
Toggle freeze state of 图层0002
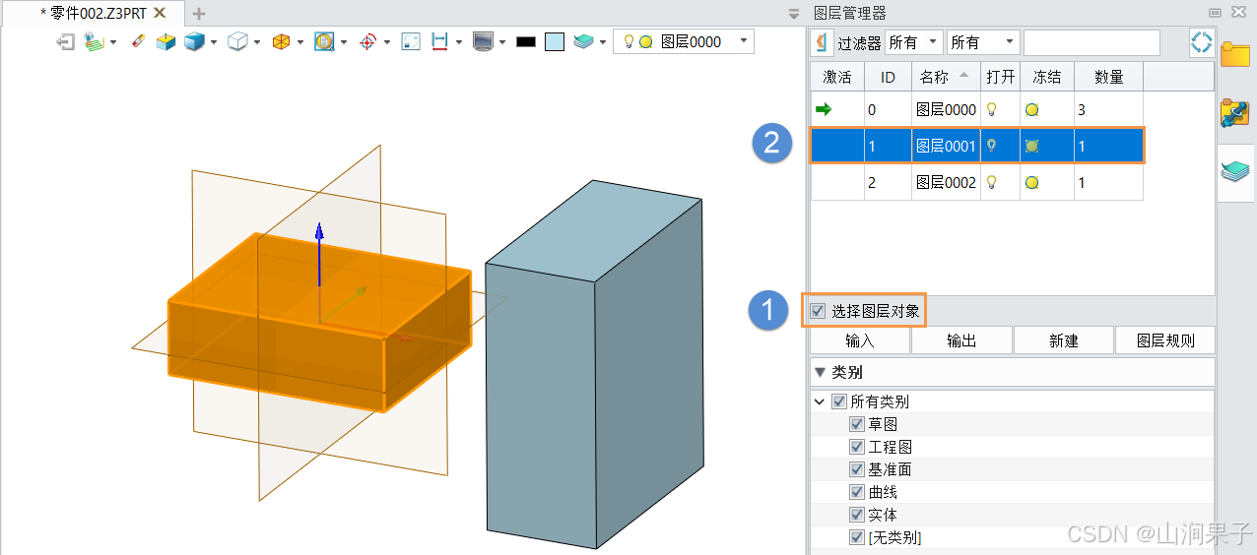coord(1031,182)
